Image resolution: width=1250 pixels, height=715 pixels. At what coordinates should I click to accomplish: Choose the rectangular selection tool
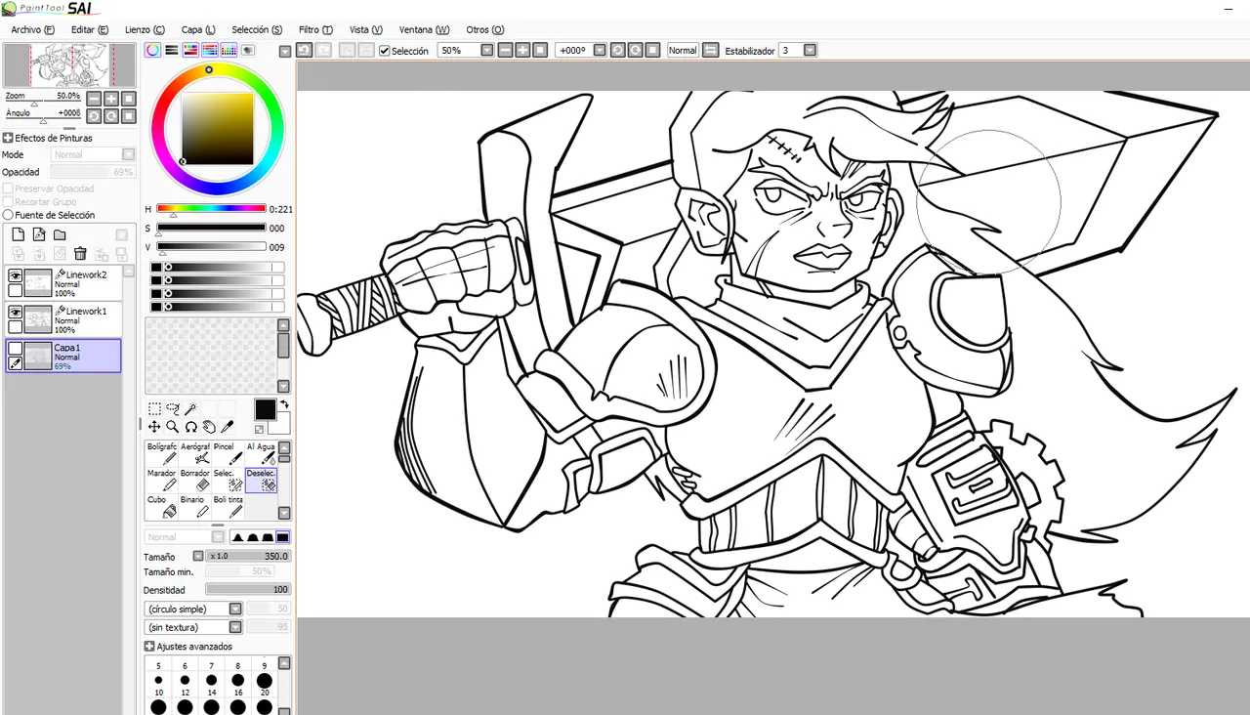pyautogui.click(x=154, y=408)
